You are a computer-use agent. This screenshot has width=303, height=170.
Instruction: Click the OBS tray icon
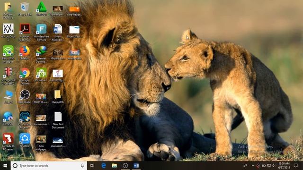[x=258, y=166]
